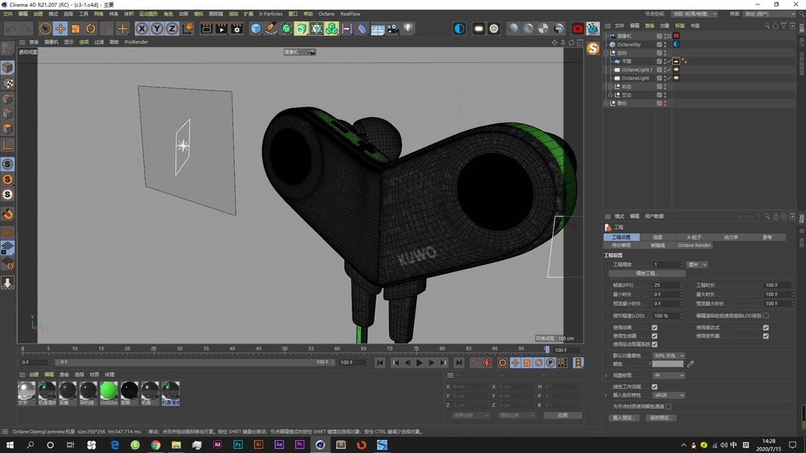Screen dimensions: 806x453
Task: Select the OctaneLight.1 object row
Action: point(637,70)
